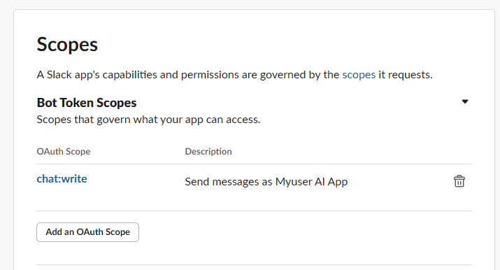Click "it requests." text after scopes link

click(406, 75)
